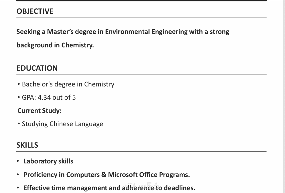
Task: Click the 'background in Chemistry.' line
Action: click(x=55, y=45)
